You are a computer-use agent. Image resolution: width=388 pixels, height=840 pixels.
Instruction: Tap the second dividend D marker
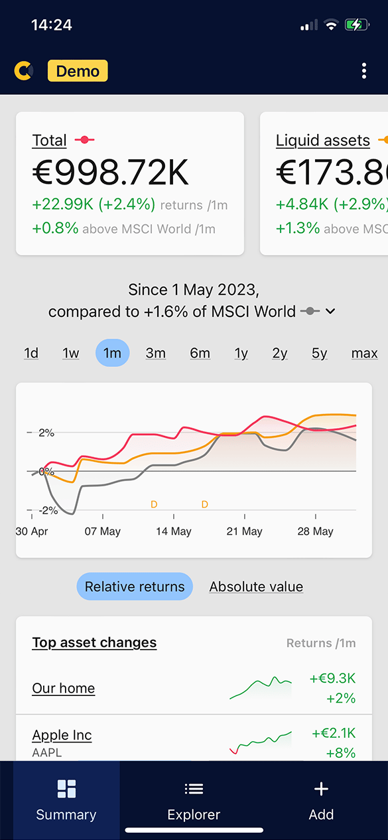[x=205, y=504]
